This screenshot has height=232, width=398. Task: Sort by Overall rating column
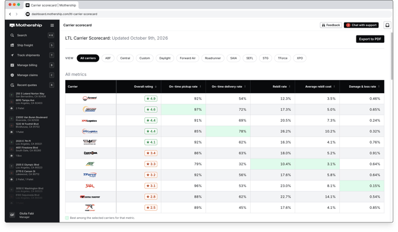(145, 87)
